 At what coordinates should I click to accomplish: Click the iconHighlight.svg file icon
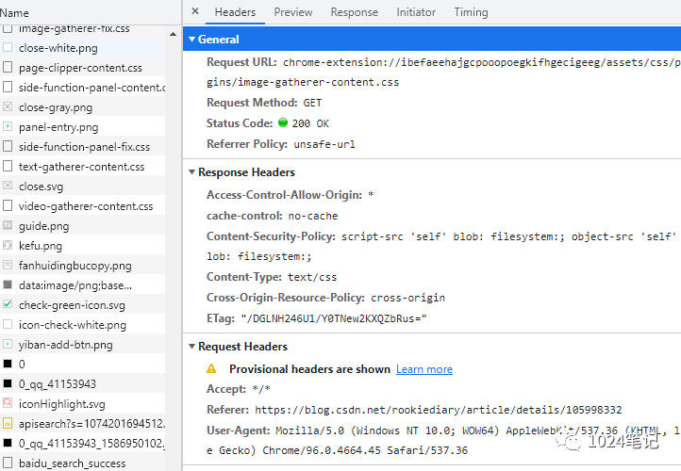tap(8, 404)
